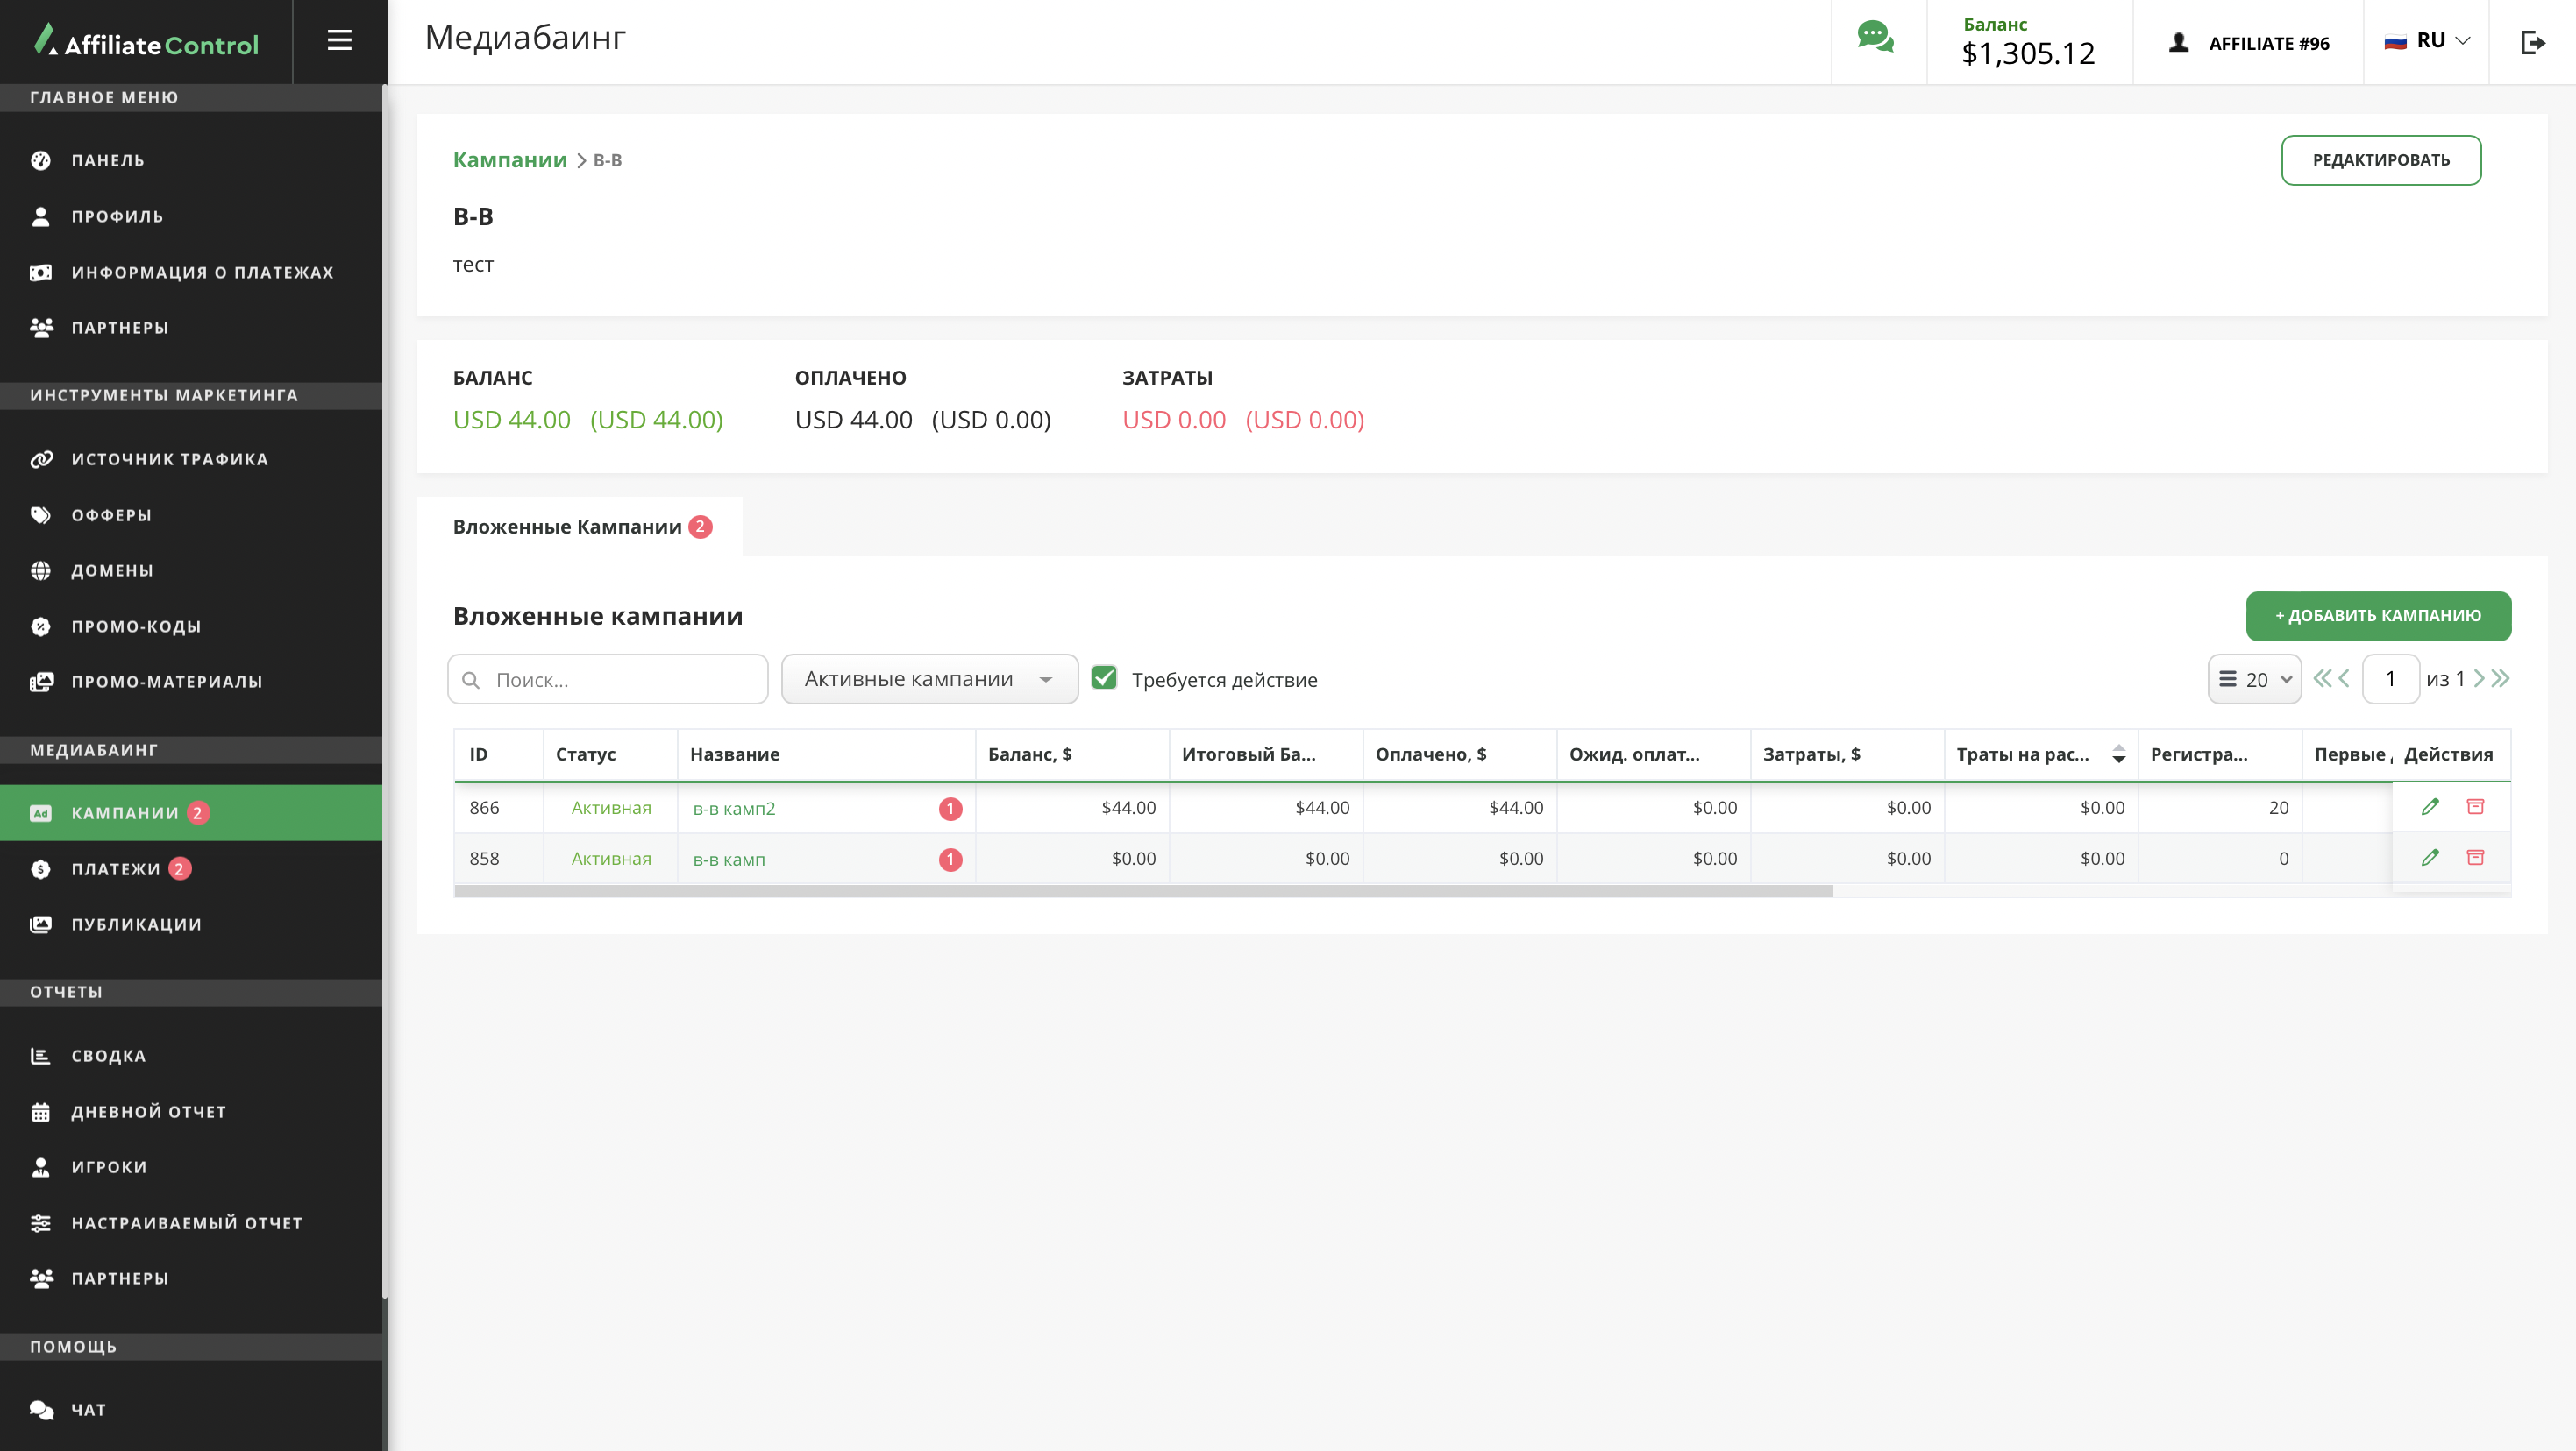This screenshot has width=2576, height=1451.
Task: Open the rows-per-page 20 dropdown
Action: [2254, 680]
